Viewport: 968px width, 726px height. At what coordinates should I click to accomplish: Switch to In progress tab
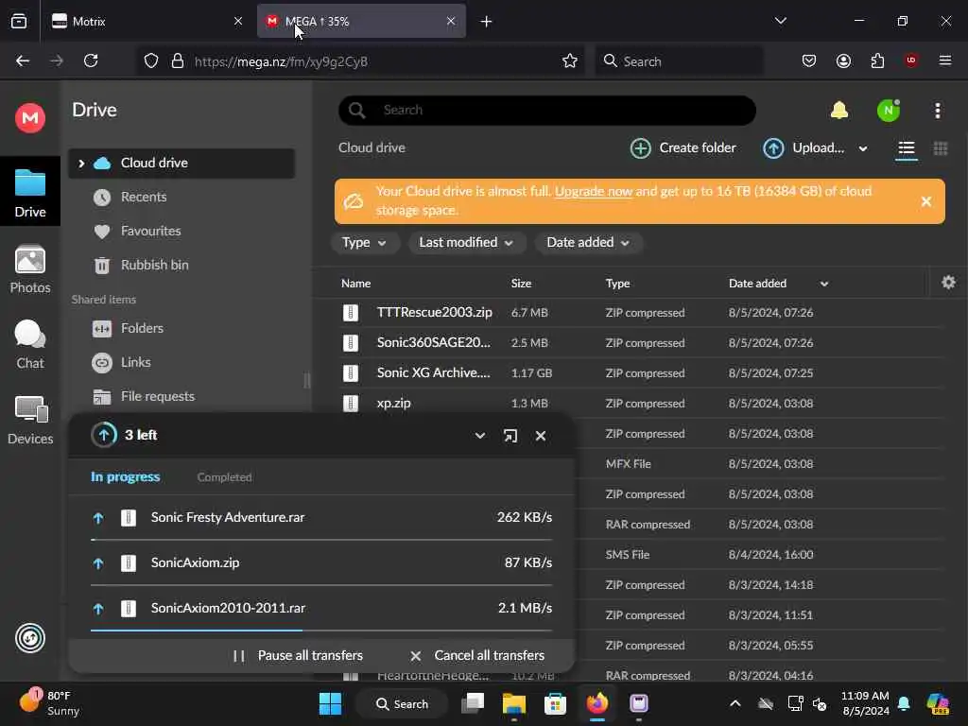(x=126, y=477)
